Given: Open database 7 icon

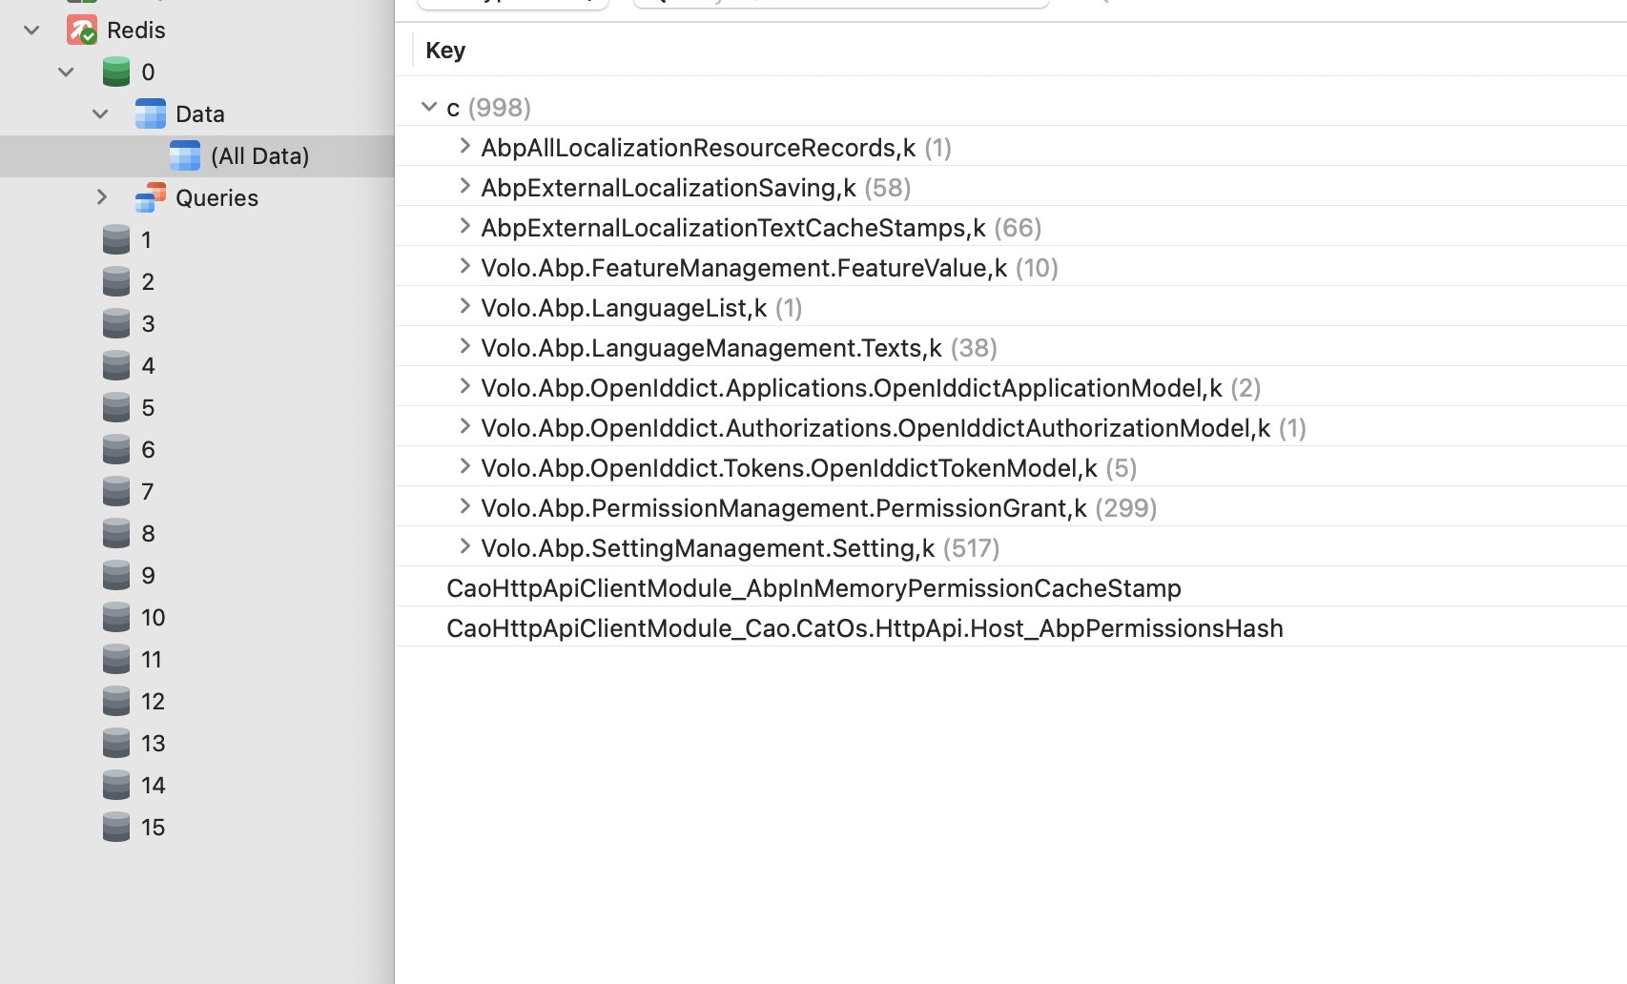Looking at the screenshot, I should coord(116,491).
